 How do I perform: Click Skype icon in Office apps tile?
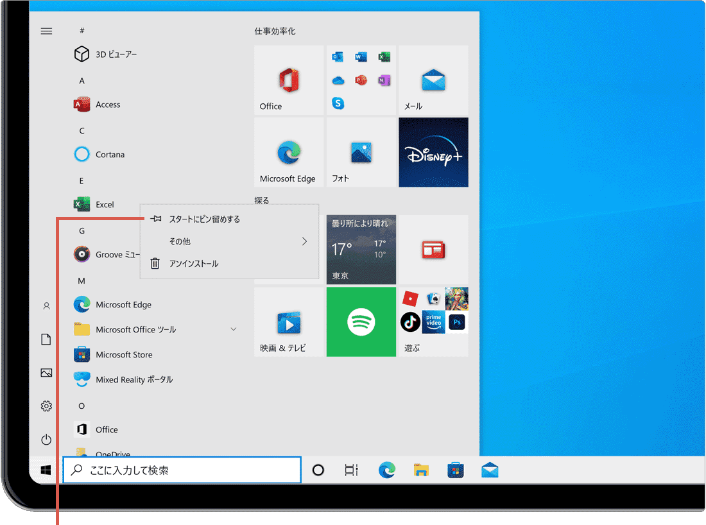tap(338, 103)
